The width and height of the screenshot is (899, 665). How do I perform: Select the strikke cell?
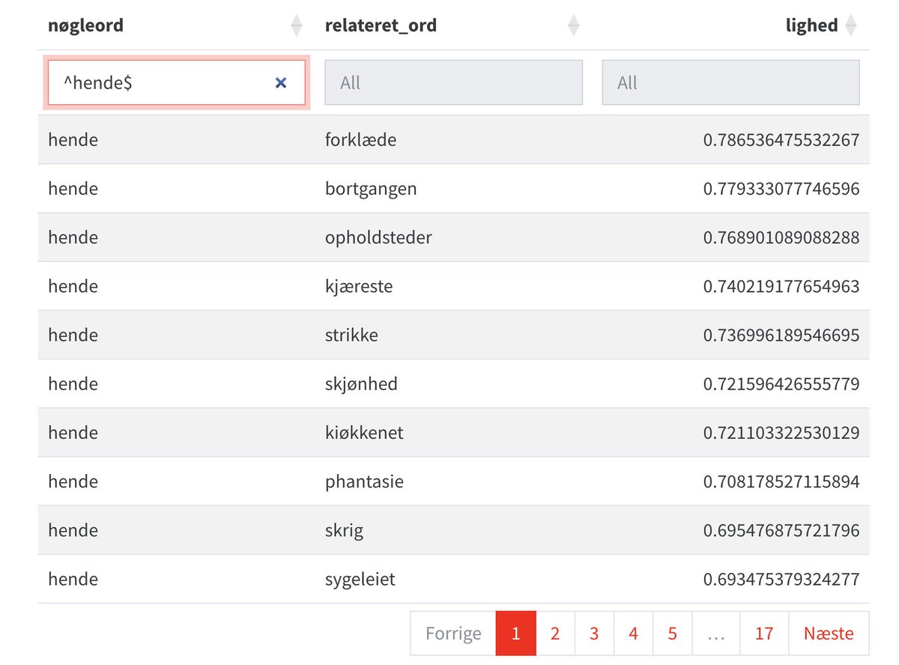tap(351, 335)
